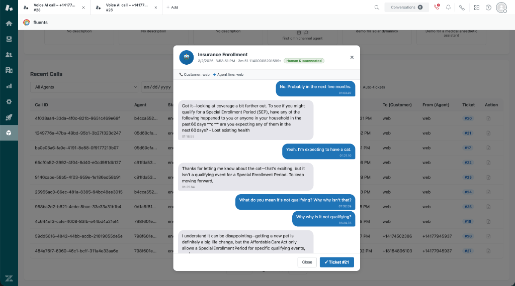Click the Agent column header
The height and width of the screenshot is (286, 515).
[x=140, y=105]
